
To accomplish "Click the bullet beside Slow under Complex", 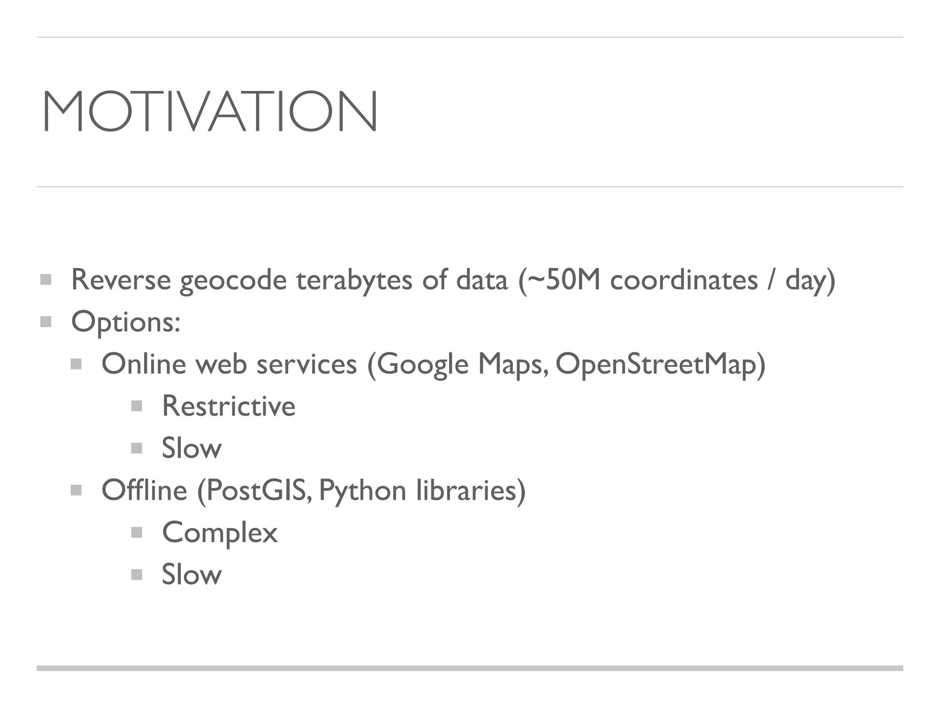I will click(137, 575).
